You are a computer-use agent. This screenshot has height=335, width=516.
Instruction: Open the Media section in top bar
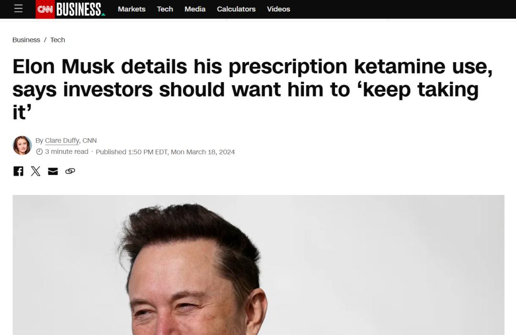point(195,9)
